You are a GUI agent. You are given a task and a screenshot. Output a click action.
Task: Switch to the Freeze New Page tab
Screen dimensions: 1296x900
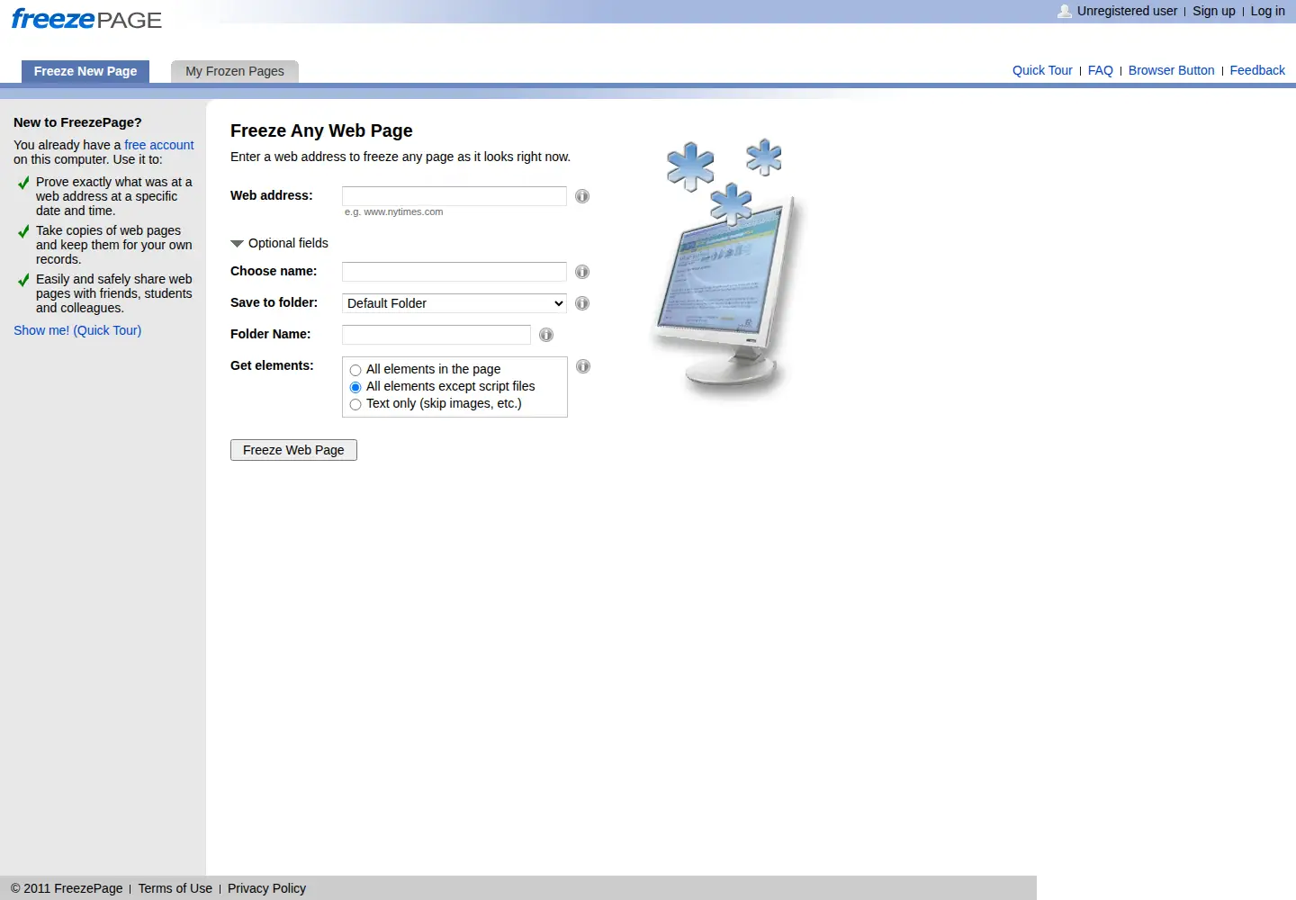coord(85,71)
